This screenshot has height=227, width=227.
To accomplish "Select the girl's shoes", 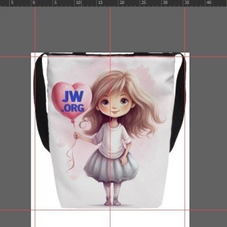I will [x=112, y=201].
